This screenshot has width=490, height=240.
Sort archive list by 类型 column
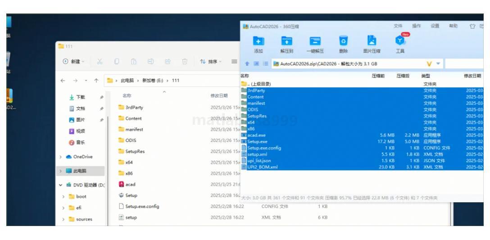426,76
